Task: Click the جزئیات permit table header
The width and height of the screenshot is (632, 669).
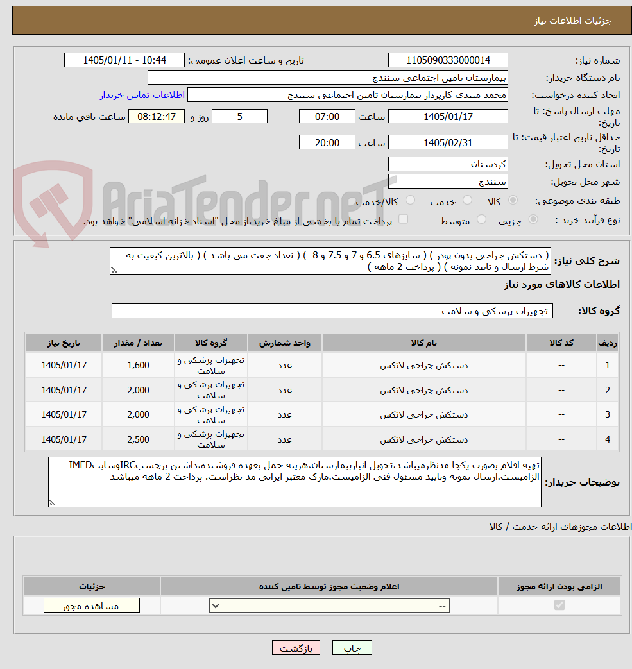Action: point(92,587)
